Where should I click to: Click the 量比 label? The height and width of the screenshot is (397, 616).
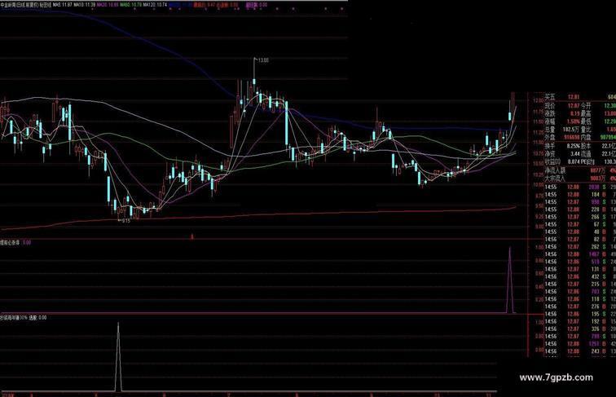click(586, 130)
